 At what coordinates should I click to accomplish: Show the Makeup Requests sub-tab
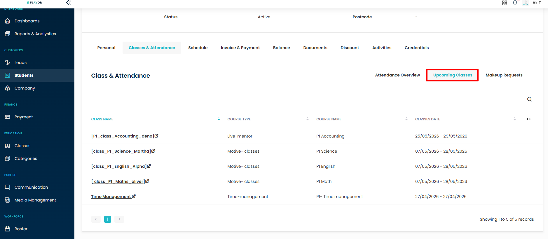coord(504,75)
